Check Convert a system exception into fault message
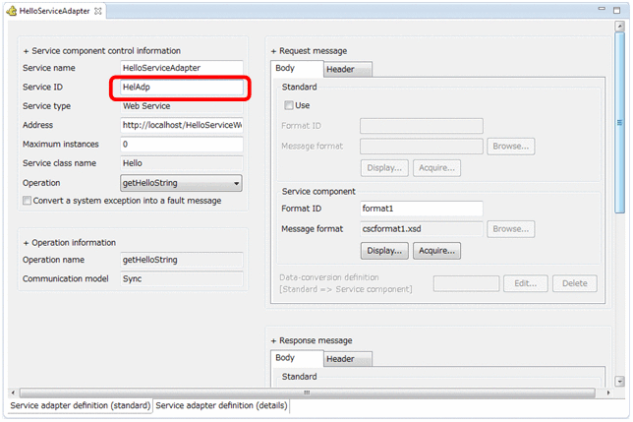The width and height of the screenshot is (633, 422). (27, 201)
